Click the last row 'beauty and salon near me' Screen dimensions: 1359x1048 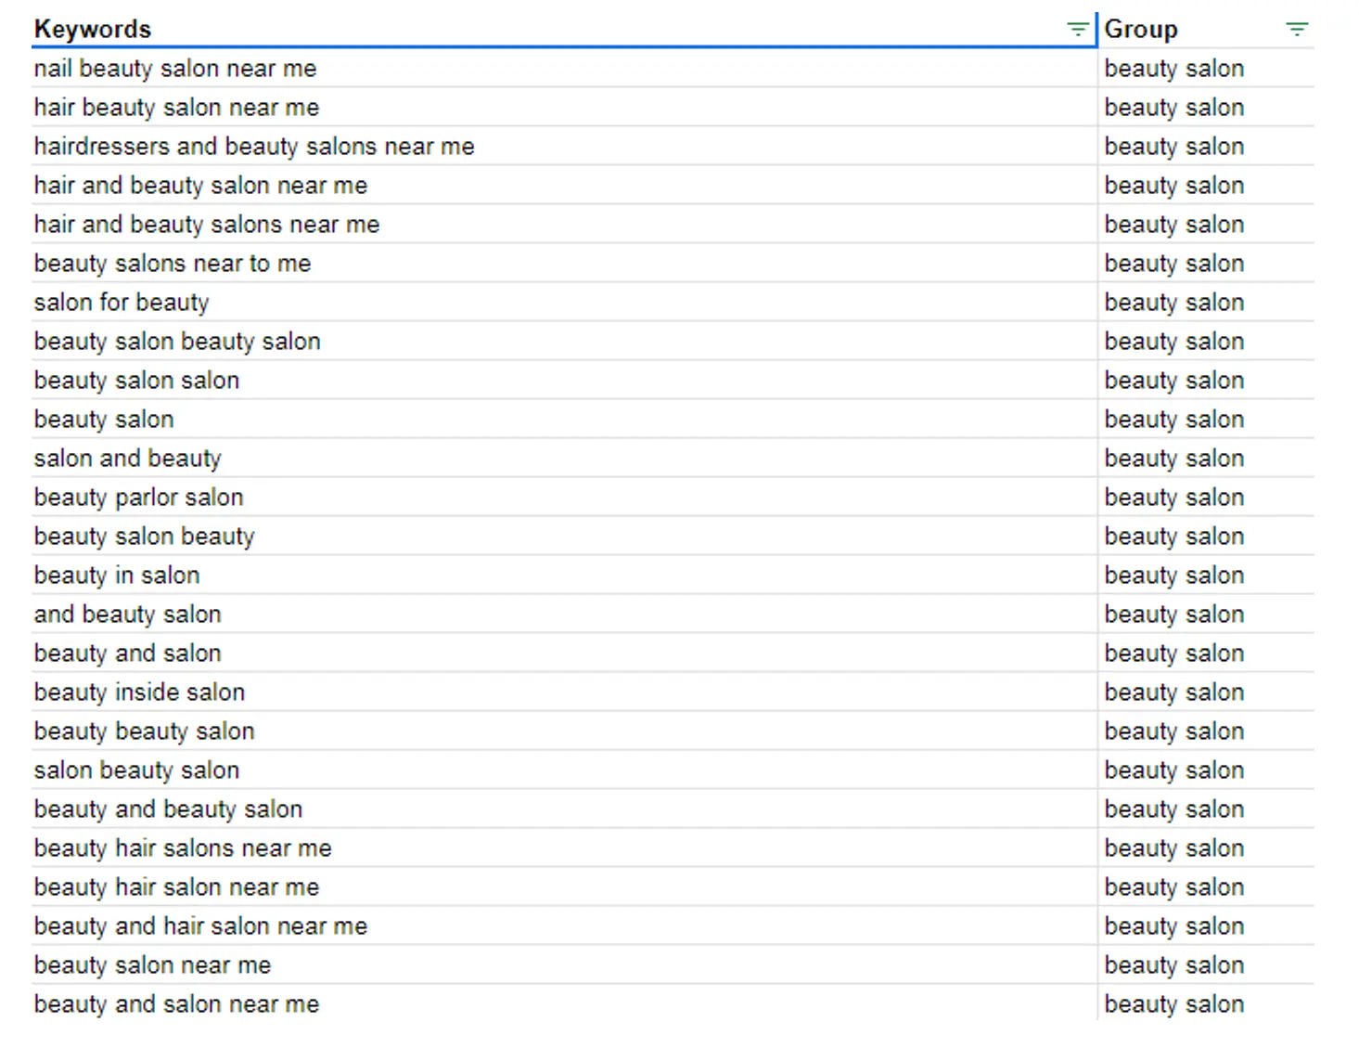(x=176, y=1003)
